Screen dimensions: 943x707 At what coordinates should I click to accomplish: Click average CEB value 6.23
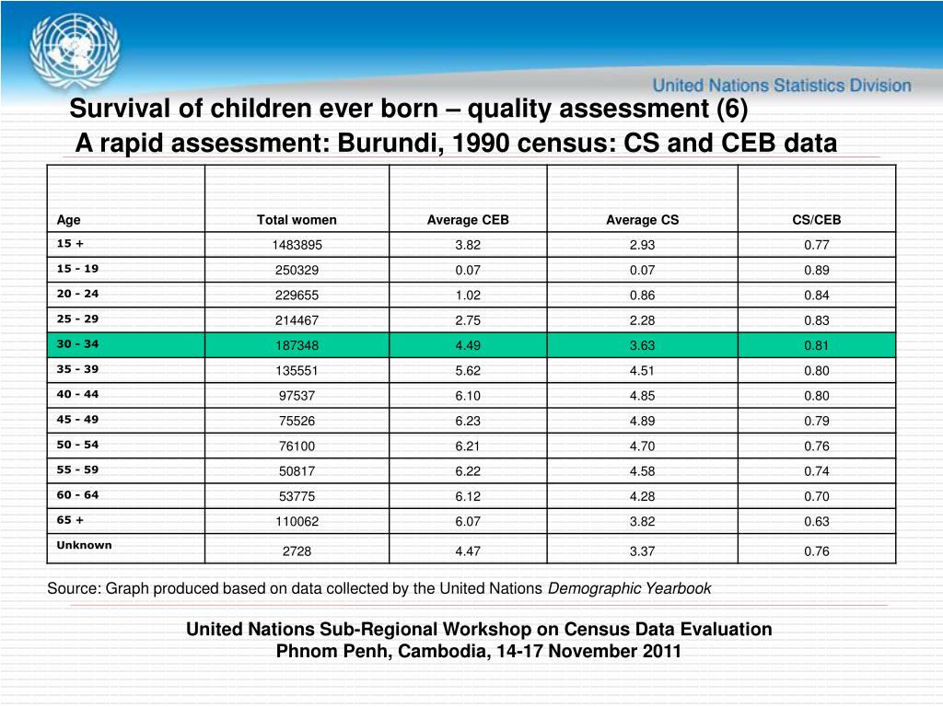[x=468, y=422]
